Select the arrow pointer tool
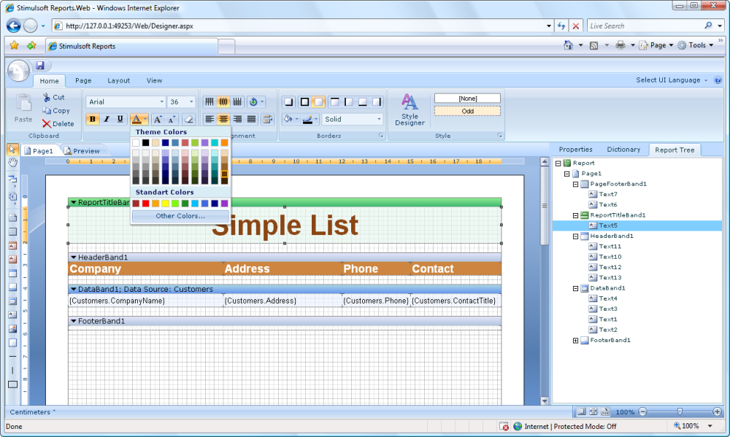 point(12,149)
